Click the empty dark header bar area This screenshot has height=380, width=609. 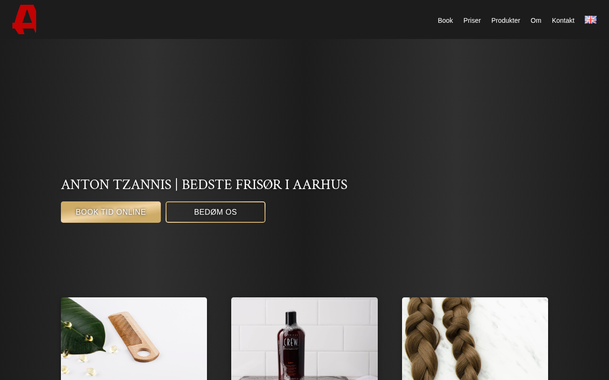(238, 19)
